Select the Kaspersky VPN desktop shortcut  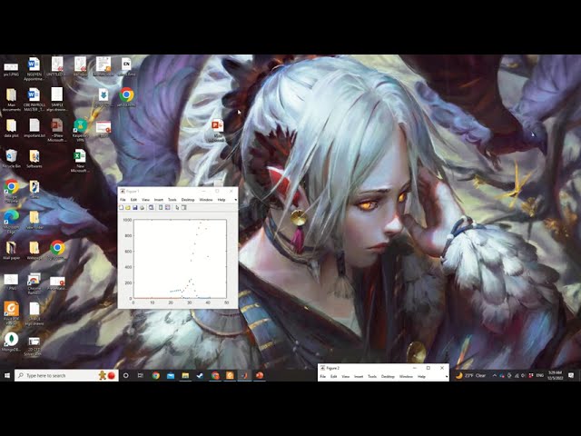click(x=80, y=130)
